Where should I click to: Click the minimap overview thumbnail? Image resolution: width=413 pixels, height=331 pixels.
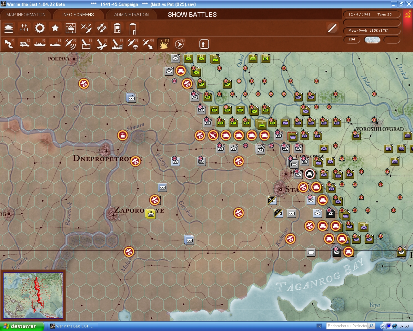click(33, 295)
